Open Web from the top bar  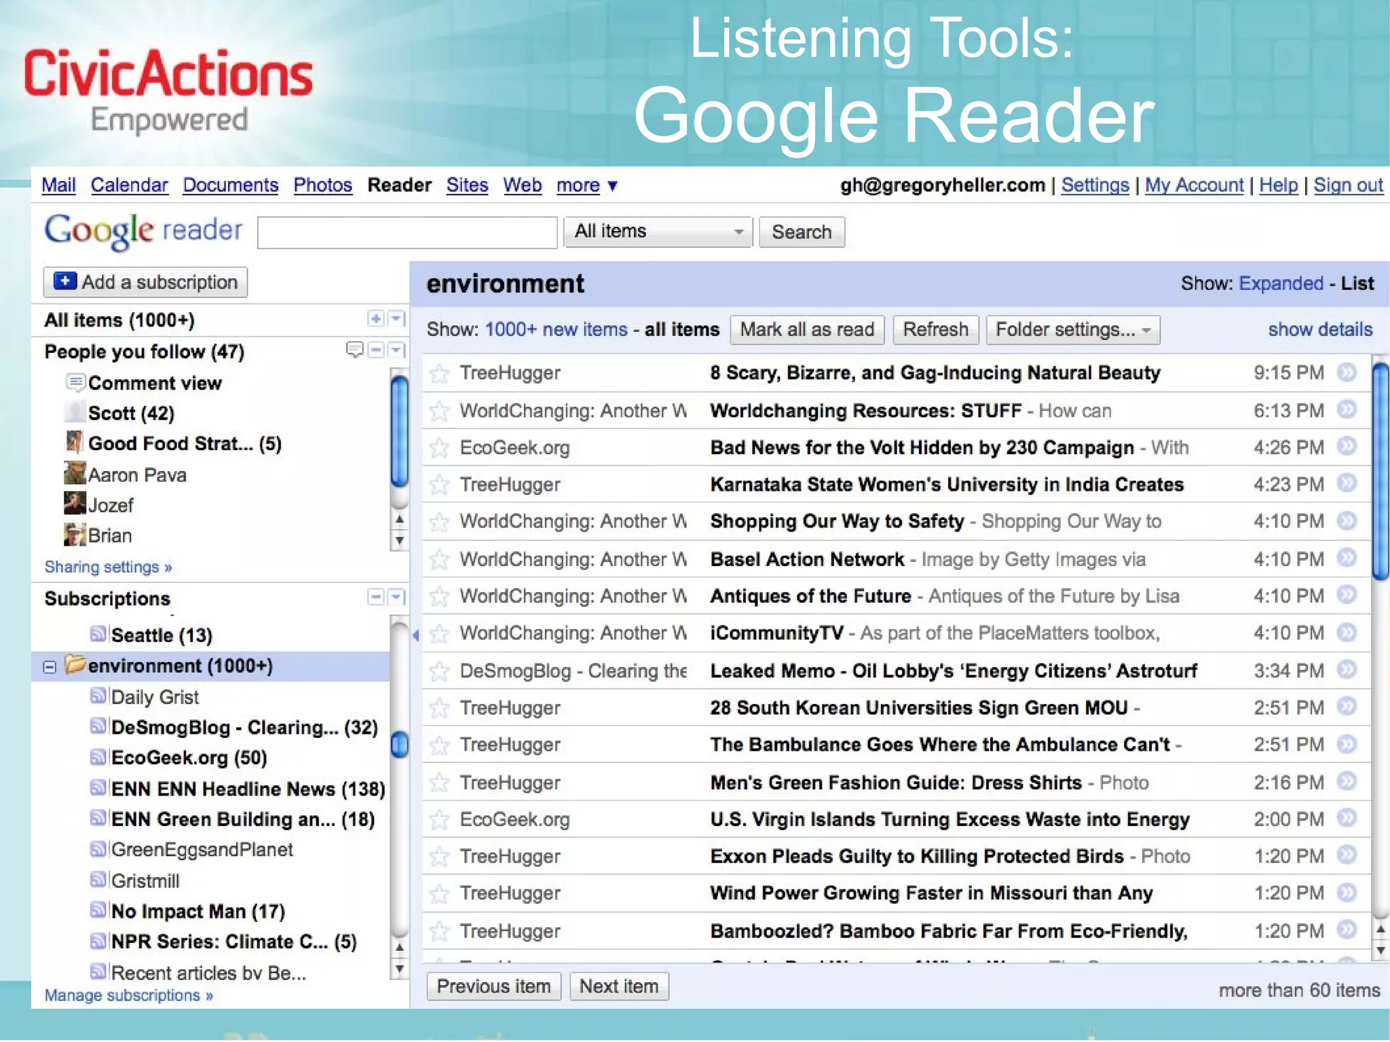click(x=523, y=185)
